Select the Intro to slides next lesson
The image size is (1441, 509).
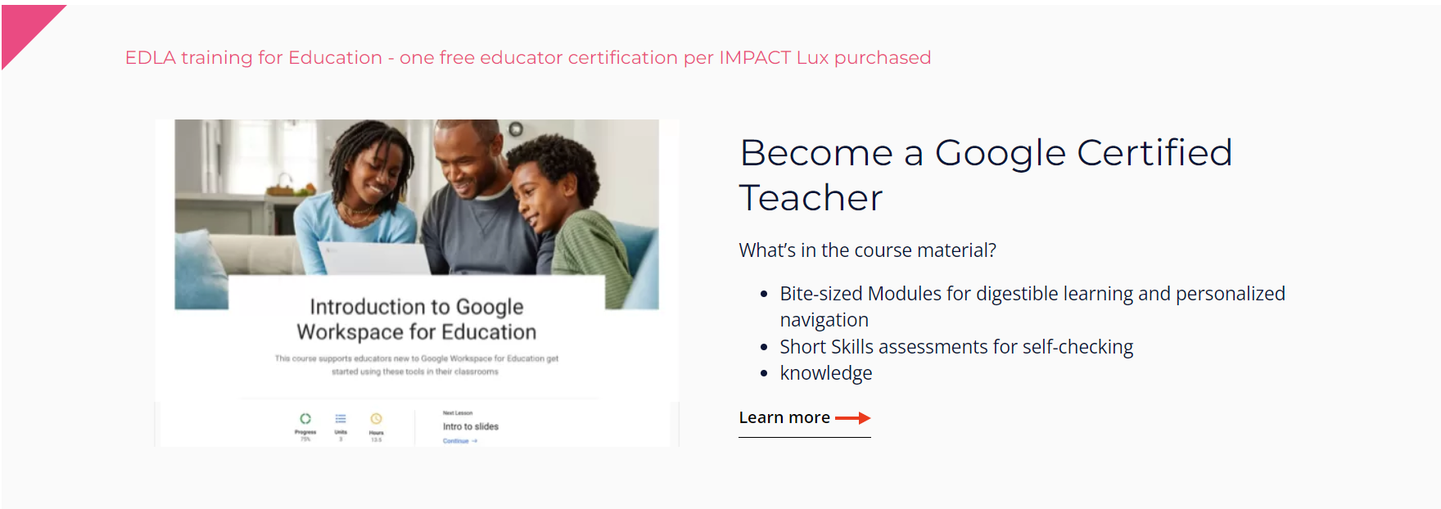pos(471,426)
